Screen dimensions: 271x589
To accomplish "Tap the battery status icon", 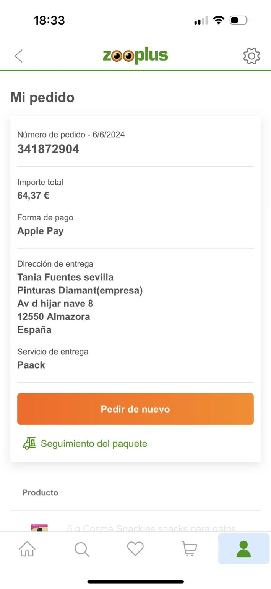I will tap(239, 20).
